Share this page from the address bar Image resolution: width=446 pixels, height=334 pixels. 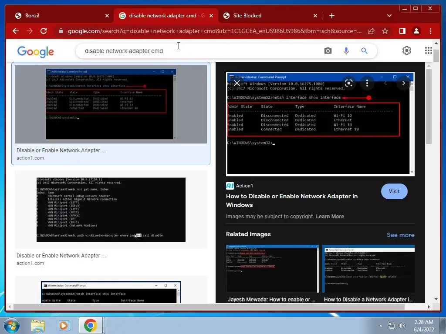click(371, 31)
